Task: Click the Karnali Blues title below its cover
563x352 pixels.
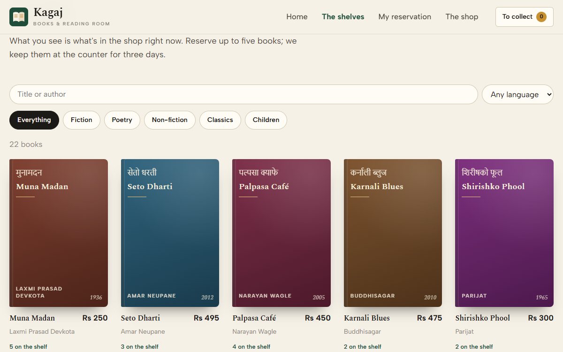Action: tap(367, 318)
